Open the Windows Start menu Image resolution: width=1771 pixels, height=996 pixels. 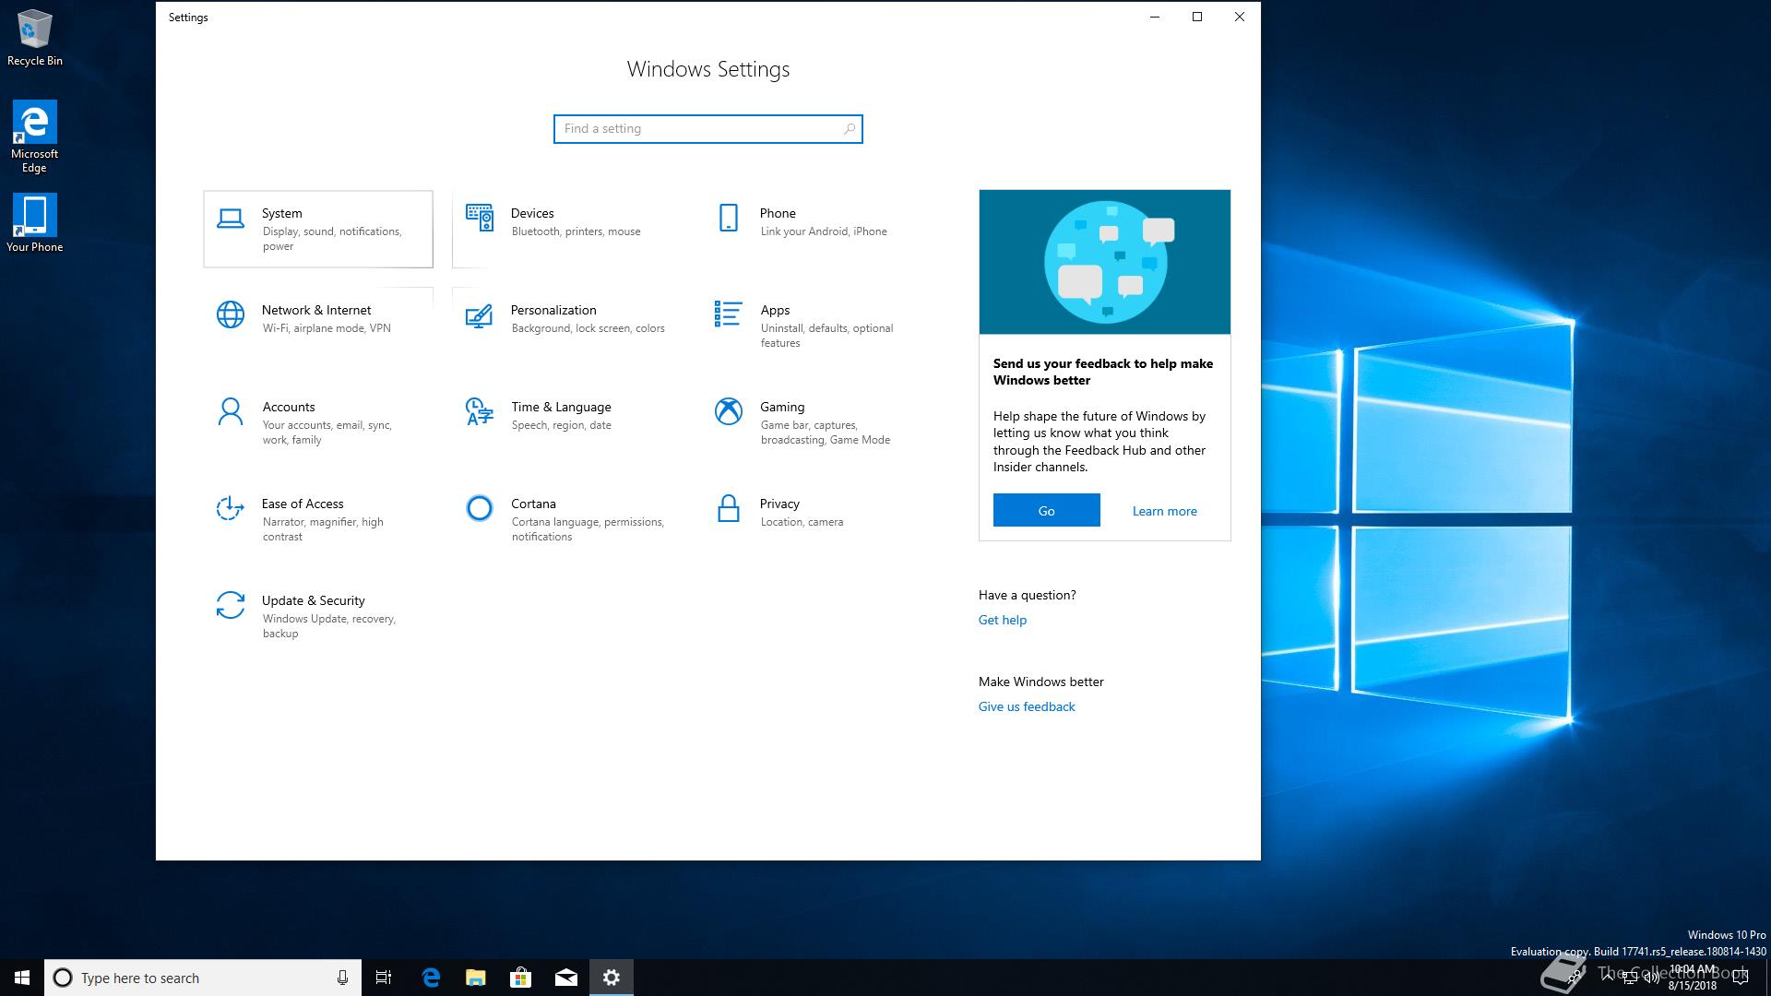click(22, 978)
